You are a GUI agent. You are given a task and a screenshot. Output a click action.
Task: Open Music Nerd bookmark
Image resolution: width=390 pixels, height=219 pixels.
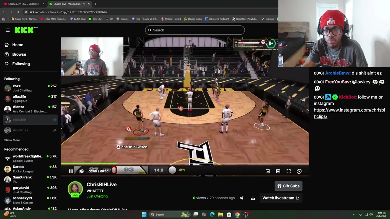coord(24,19)
